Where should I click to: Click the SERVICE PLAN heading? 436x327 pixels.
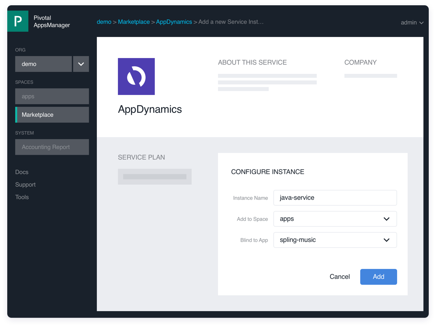click(x=142, y=157)
